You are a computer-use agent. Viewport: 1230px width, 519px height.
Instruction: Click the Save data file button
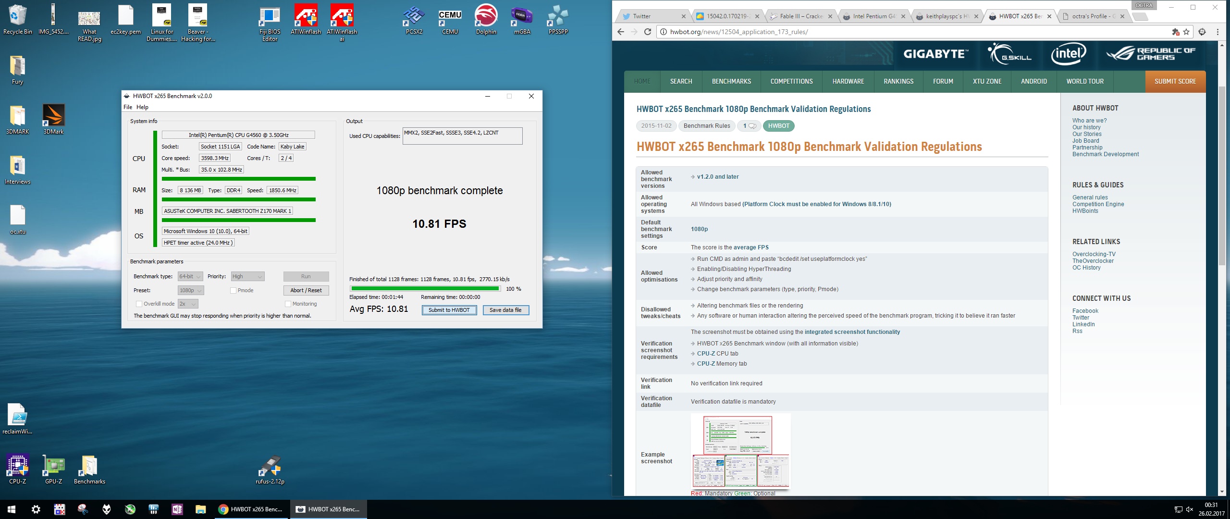coord(505,310)
